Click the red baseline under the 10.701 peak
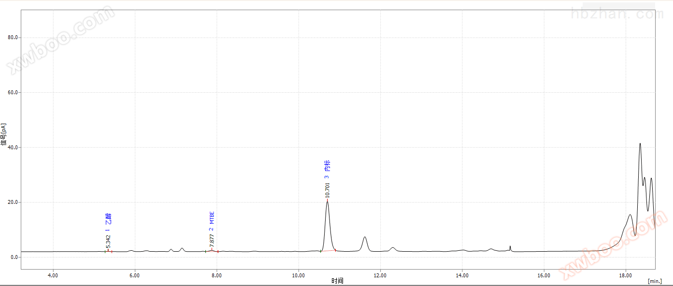 328,251
